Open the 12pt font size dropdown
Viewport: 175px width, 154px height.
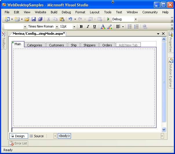click(74, 27)
